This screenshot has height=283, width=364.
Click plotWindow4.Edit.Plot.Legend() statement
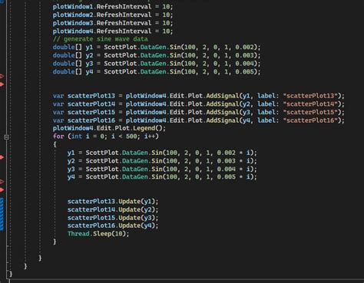[x=109, y=128]
